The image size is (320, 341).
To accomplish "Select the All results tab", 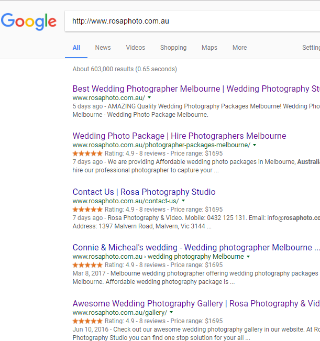I will click(x=76, y=48).
